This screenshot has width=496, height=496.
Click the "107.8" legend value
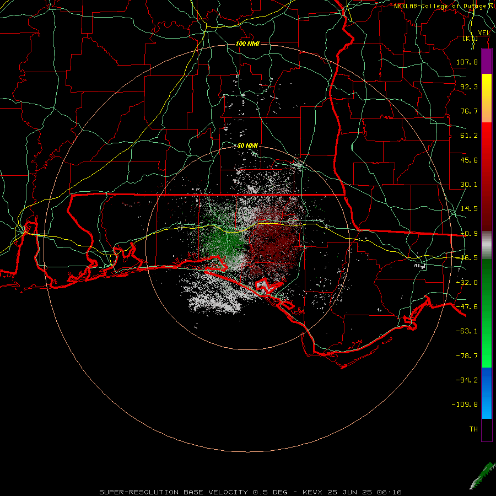(x=467, y=62)
